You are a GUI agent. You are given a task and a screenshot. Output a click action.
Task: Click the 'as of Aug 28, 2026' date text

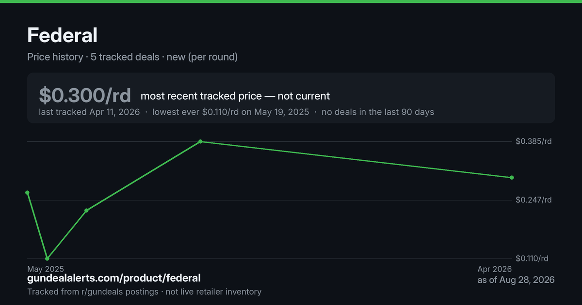tap(516, 280)
